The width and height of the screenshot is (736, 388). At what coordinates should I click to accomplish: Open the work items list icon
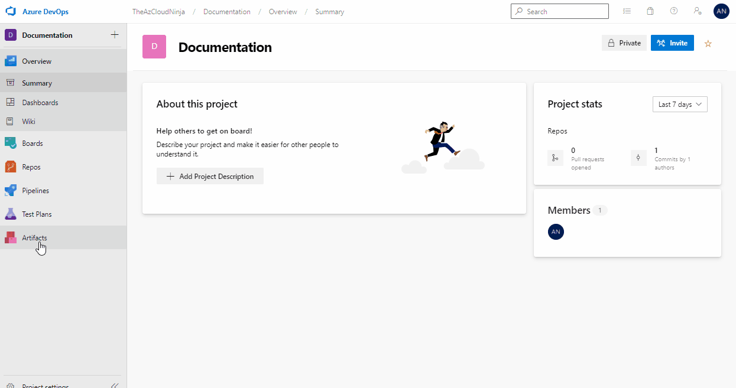coord(627,11)
